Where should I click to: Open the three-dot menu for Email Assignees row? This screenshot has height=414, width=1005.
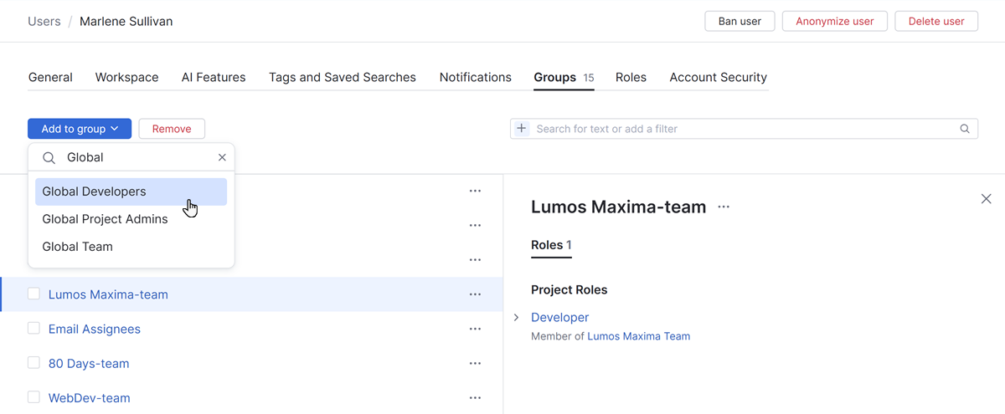pos(475,329)
